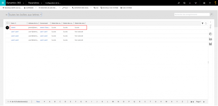Click user2@demo... email address cell
218x106 pixels.
(x=33, y=36)
